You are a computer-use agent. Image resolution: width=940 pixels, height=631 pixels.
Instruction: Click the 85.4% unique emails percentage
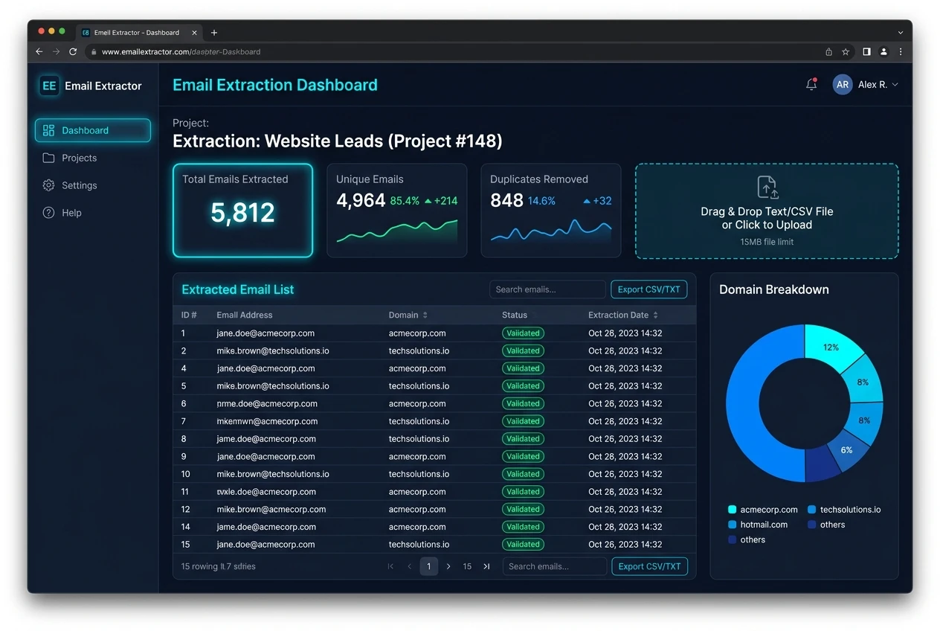click(x=405, y=201)
